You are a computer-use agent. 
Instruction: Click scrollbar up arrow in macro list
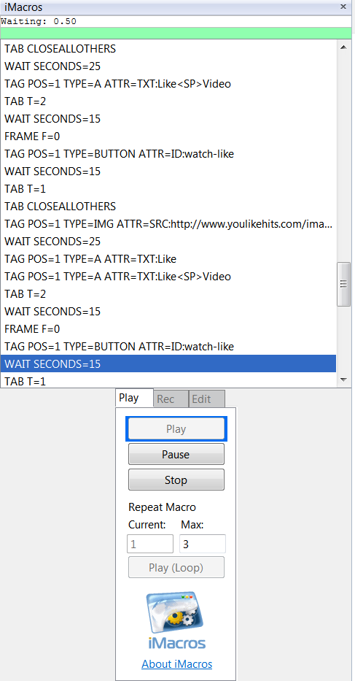[344, 47]
